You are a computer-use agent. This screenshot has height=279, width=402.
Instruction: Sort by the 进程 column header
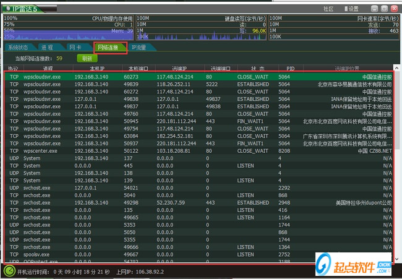(x=48, y=69)
